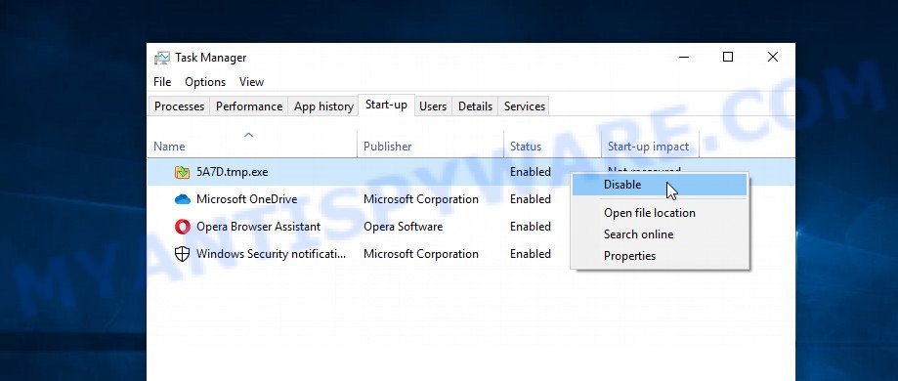Click the Opera Browser Assistant icon
The height and width of the screenshot is (381, 898).
[x=182, y=227]
